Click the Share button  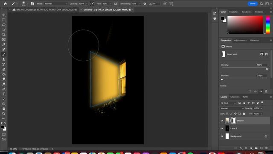click(x=253, y=4)
